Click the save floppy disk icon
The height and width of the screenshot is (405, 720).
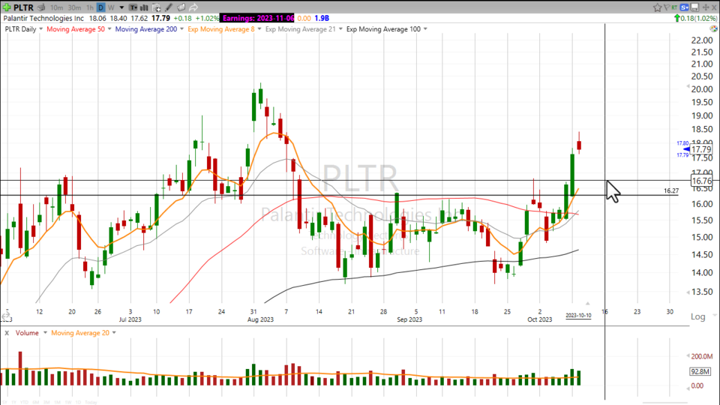(x=694, y=7)
